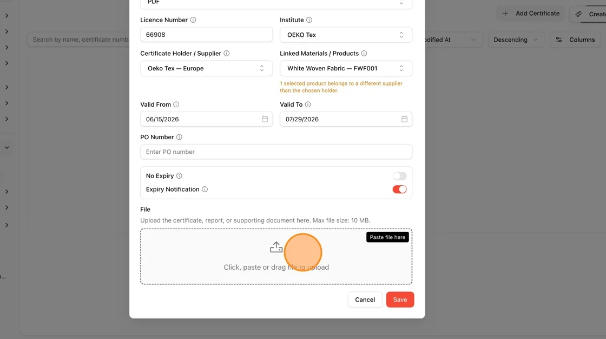The width and height of the screenshot is (606, 339).
Task: Click the file upload drop zone text
Action: (276, 268)
